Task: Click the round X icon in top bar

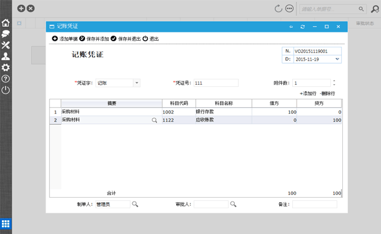Action: pos(31,9)
